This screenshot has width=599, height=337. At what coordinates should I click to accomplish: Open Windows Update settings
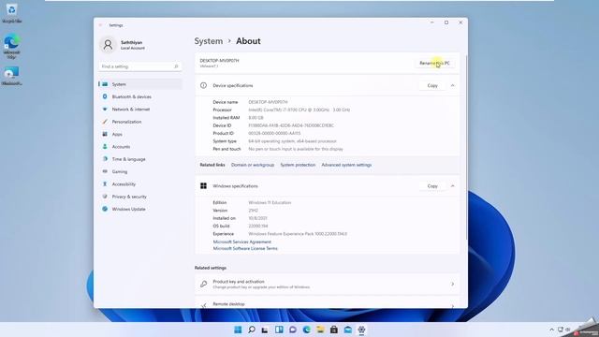(139, 209)
